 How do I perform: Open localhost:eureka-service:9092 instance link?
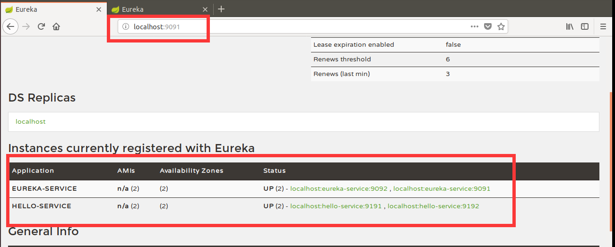pyautogui.click(x=339, y=188)
